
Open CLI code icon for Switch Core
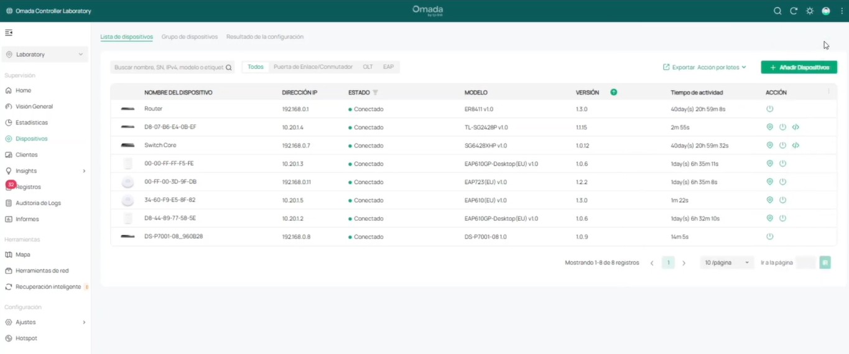(796, 145)
